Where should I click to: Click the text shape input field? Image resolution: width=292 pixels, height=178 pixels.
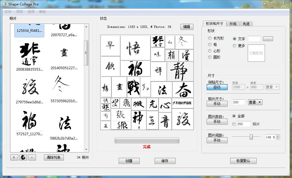(254, 39)
